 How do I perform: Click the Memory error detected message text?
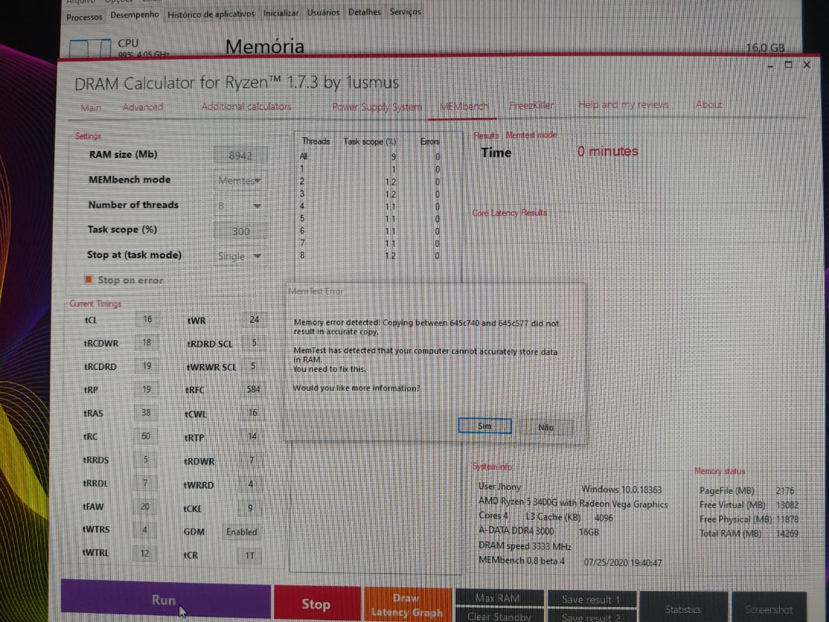[426, 327]
